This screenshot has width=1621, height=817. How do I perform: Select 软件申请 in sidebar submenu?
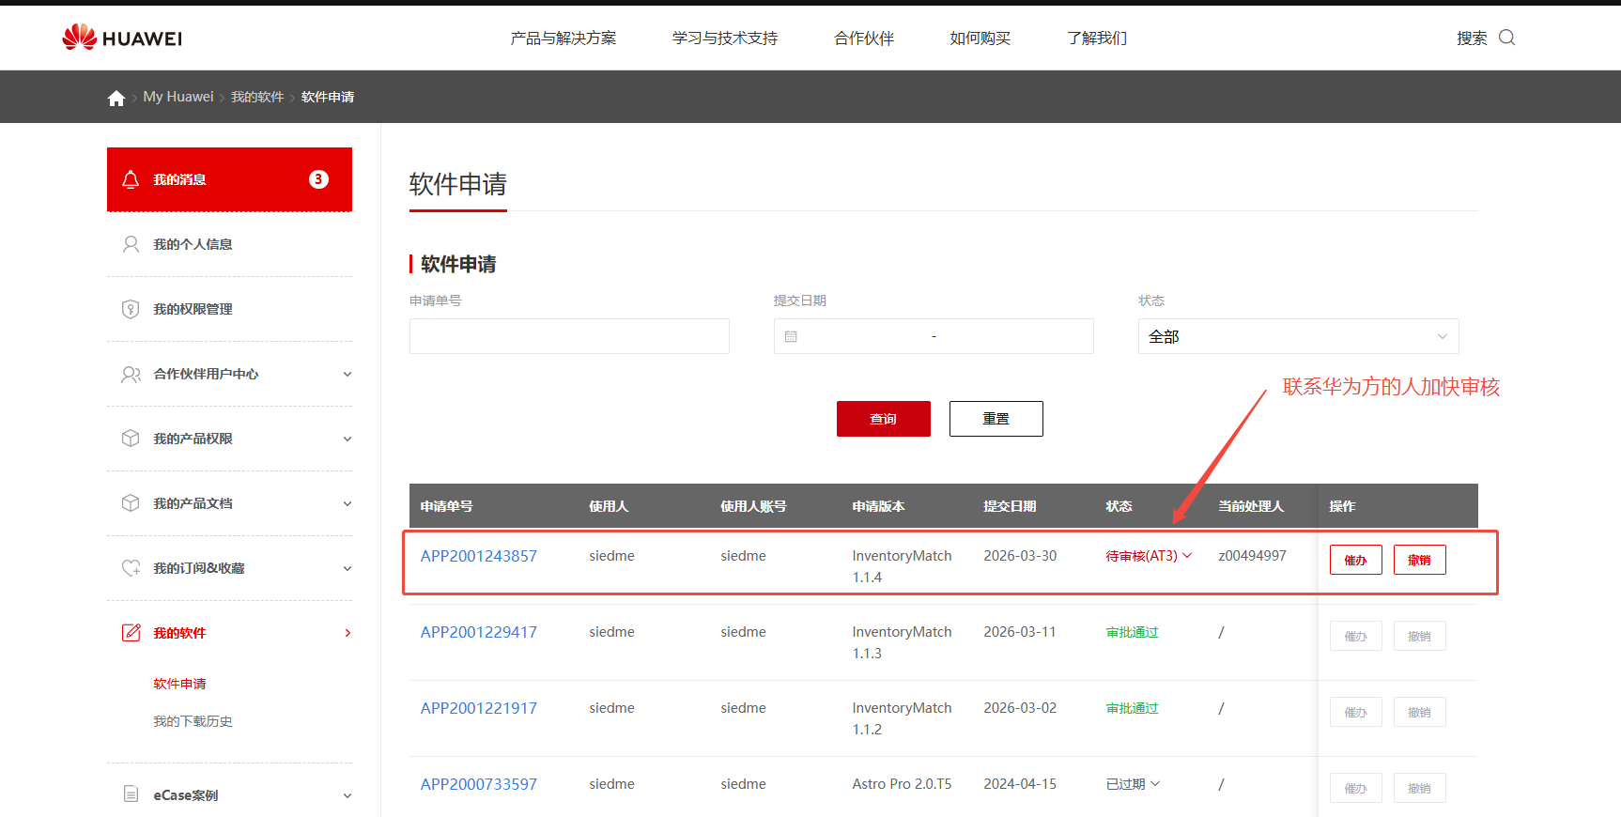179,684
